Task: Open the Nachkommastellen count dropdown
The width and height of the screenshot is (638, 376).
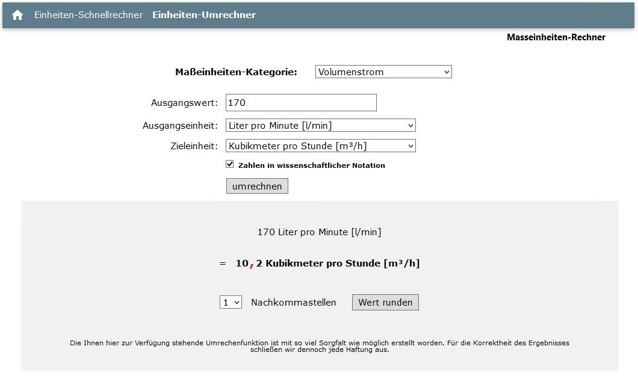Action: tap(231, 303)
